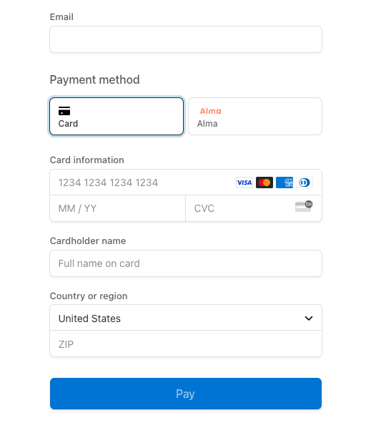This screenshot has height=433, width=391.
Task: Focus the Full name on card field
Action: [186, 263]
